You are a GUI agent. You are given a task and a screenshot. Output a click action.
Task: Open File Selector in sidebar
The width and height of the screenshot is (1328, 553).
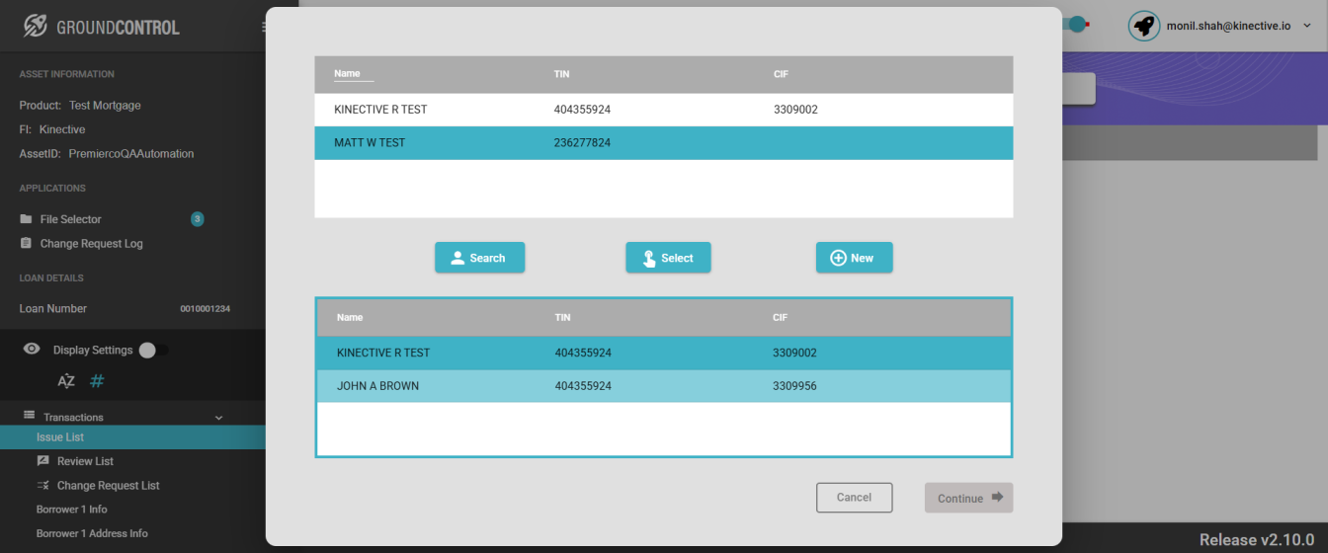pos(70,219)
